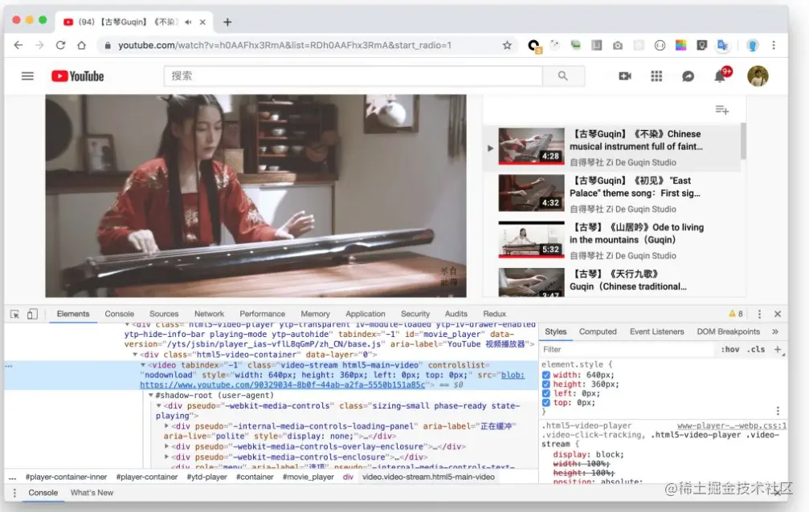
Task: Open the Event Listeners tab
Action: pos(657,331)
